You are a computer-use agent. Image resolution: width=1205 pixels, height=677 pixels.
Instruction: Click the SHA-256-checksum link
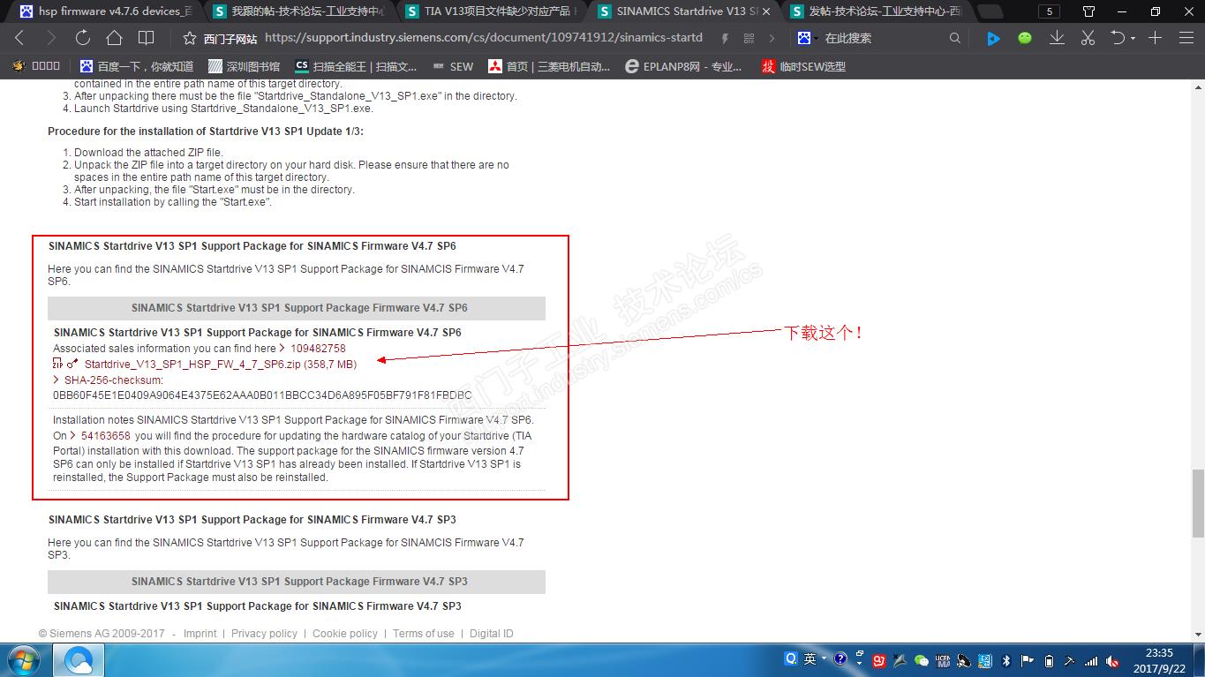114,380
